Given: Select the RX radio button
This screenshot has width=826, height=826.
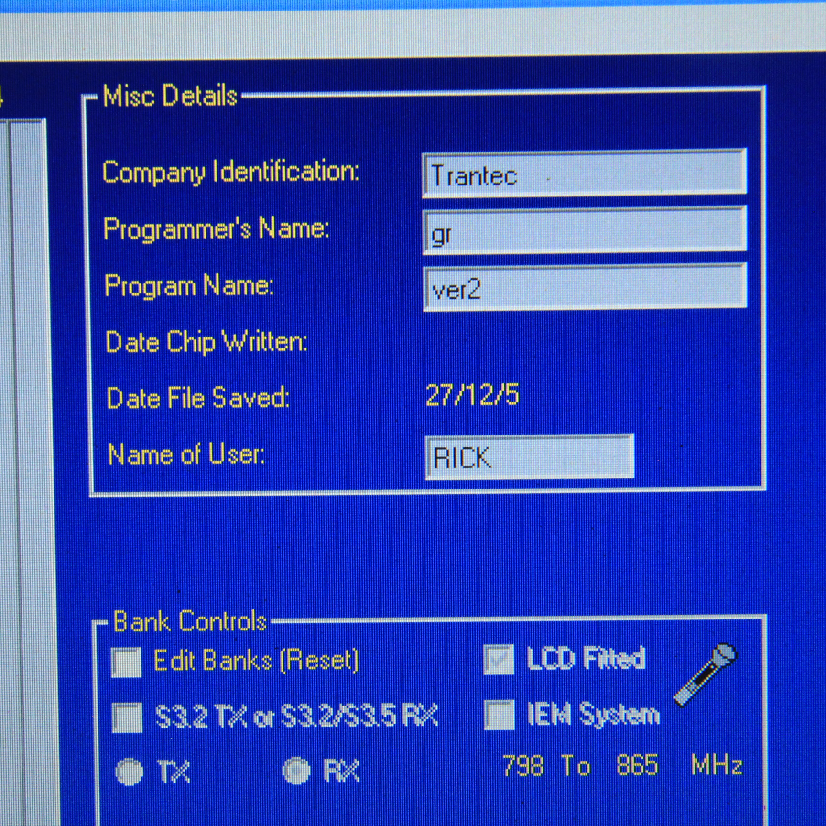Looking at the screenshot, I should tap(296, 770).
